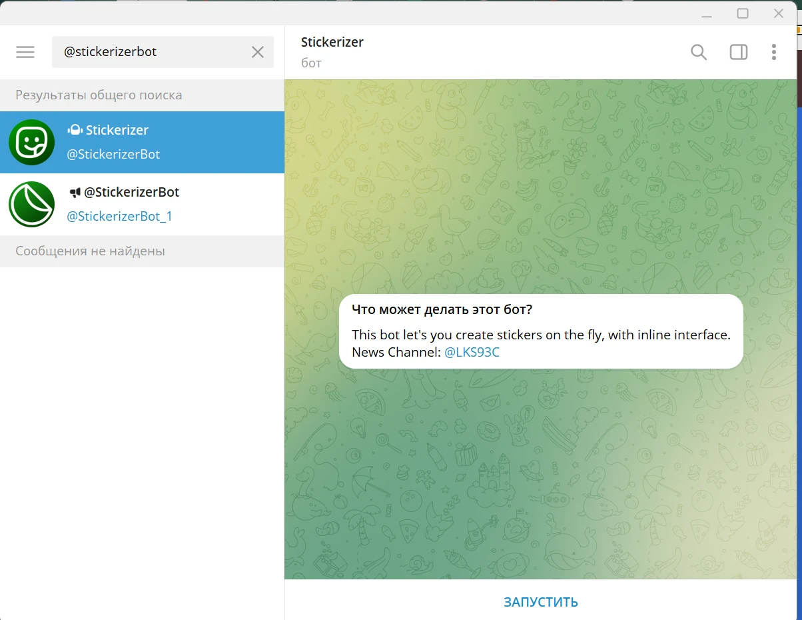Open the @StickerizerBot channel avatar
The height and width of the screenshot is (620, 802).
[31, 204]
